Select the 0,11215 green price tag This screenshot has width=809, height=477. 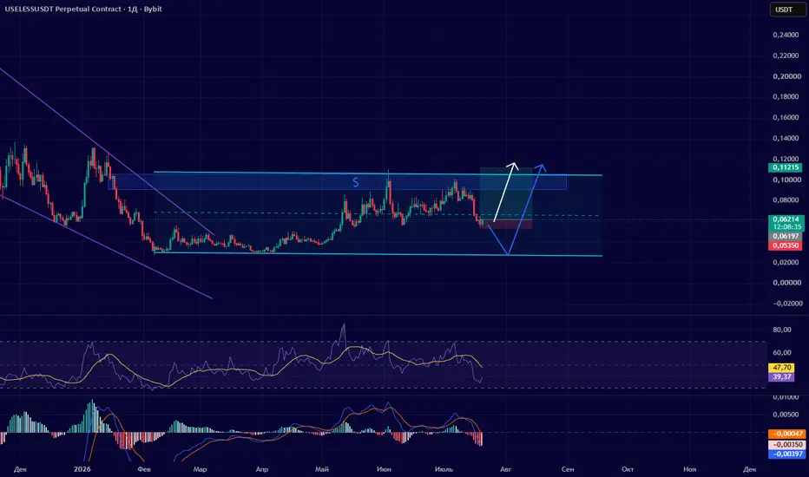pos(786,167)
